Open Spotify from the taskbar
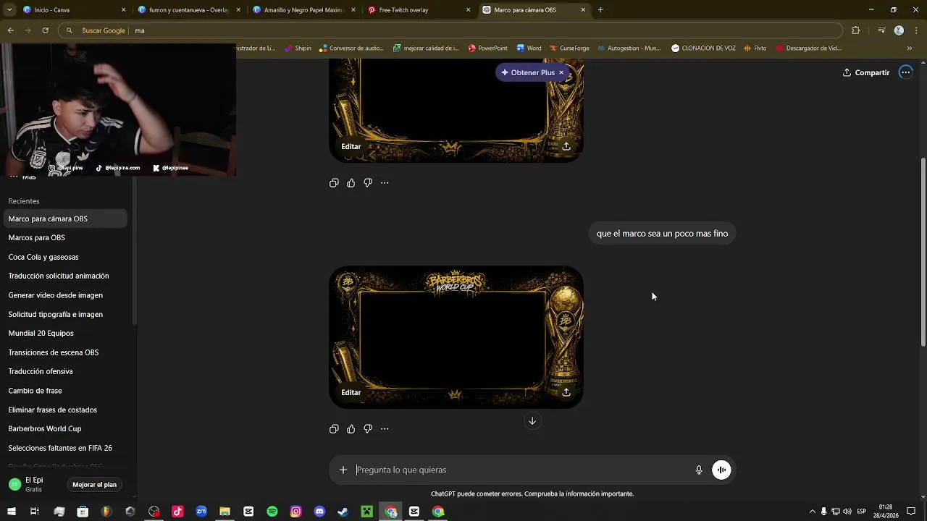The height and width of the screenshot is (521, 927). coord(272,512)
